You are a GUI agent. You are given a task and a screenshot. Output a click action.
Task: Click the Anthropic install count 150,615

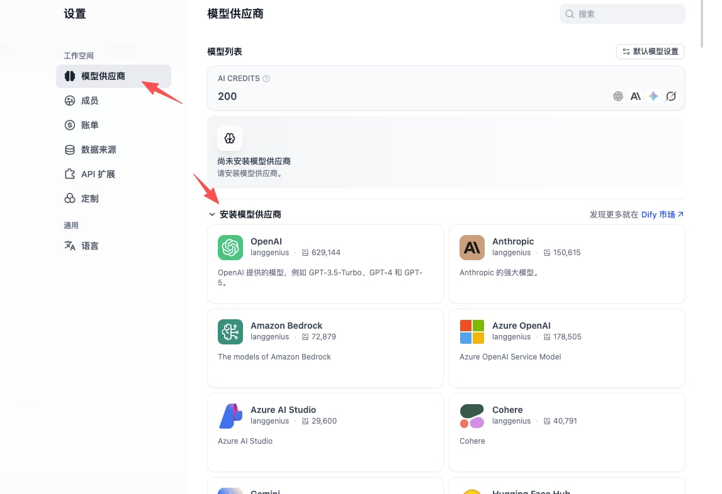click(567, 253)
